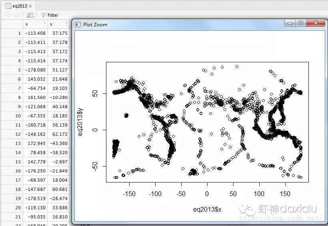The width and height of the screenshot is (328, 226).
Task: Click the Plot Zoom window icon
Action: [78, 25]
